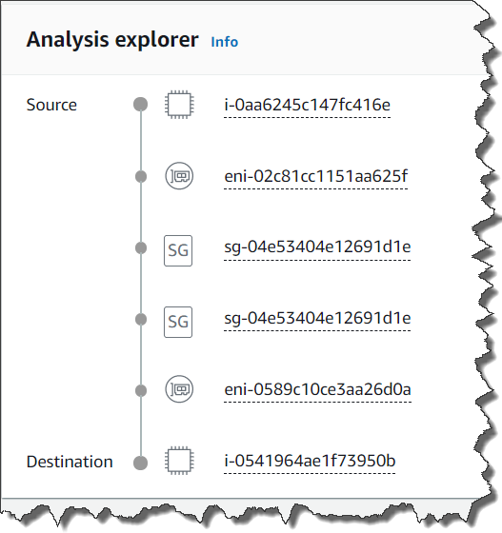Click the source EC2 instance chip icon
Screen dimensions: 502x533
point(180,105)
